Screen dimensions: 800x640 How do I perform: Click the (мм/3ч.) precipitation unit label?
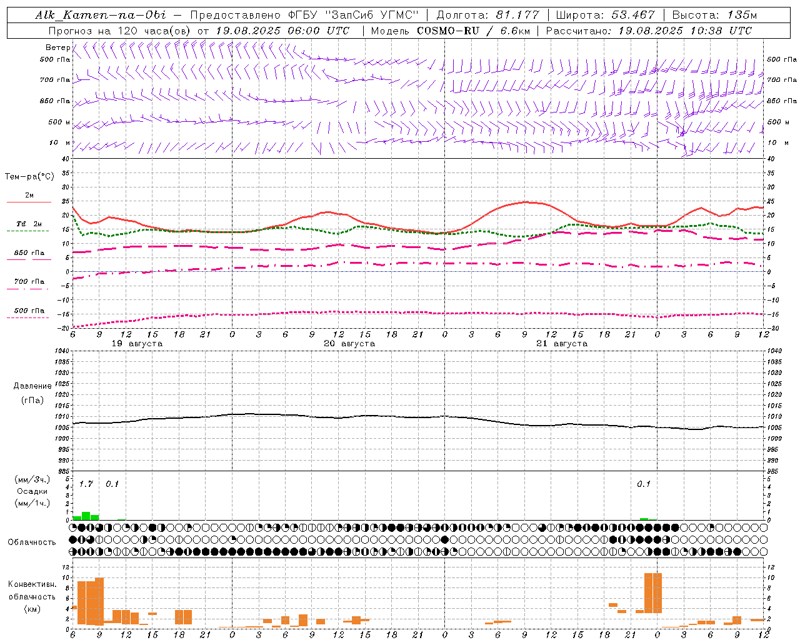click(32, 479)
